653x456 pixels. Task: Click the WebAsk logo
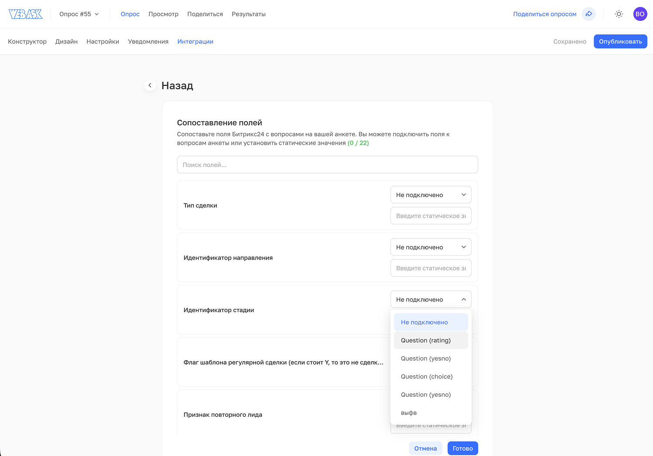(26, 14)
